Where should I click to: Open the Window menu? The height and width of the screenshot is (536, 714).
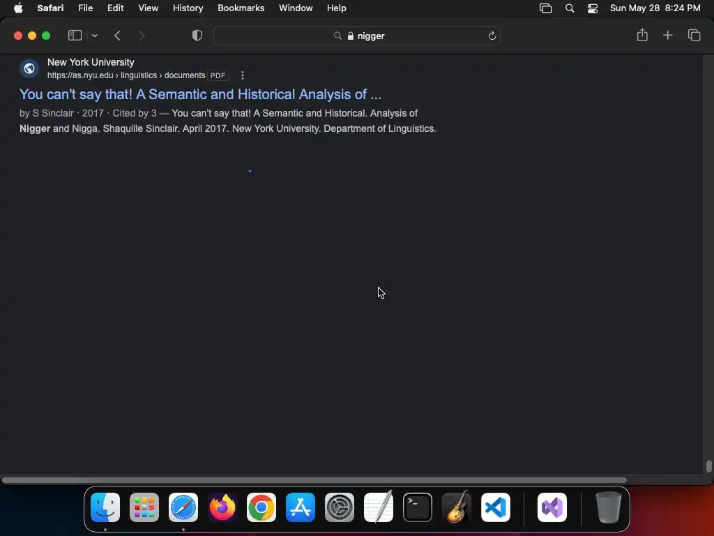pyautogui.click(x=296, y=8)
